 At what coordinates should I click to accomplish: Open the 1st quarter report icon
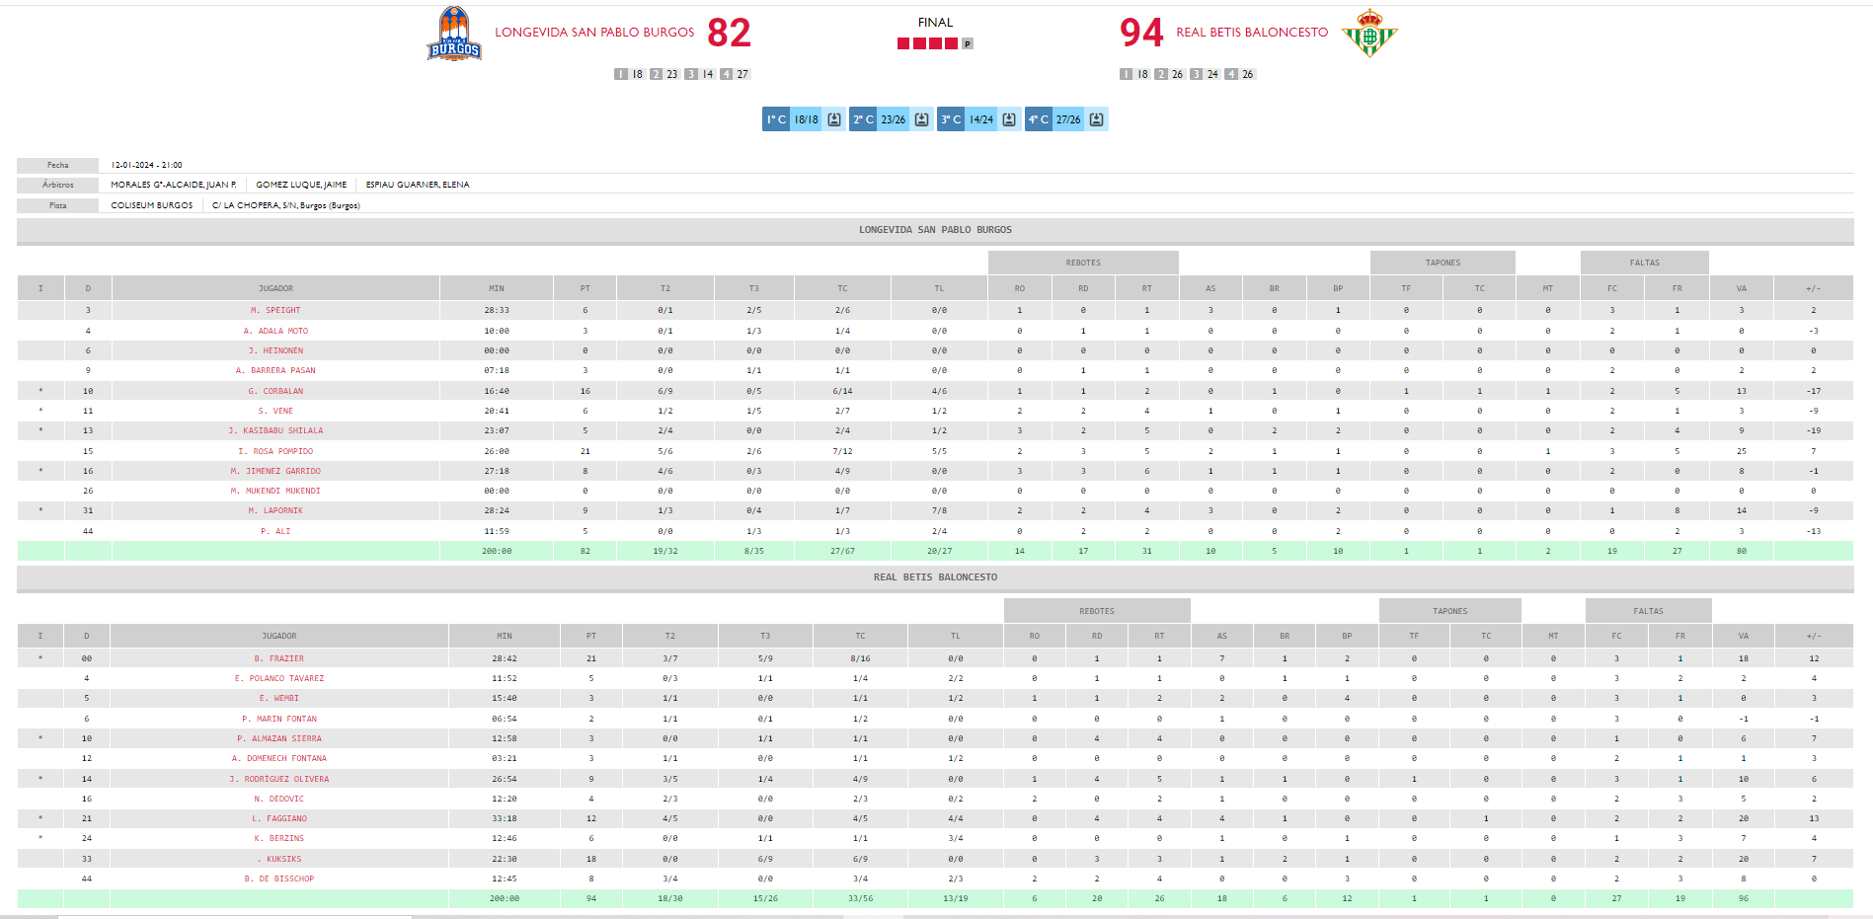pos(834,119)
